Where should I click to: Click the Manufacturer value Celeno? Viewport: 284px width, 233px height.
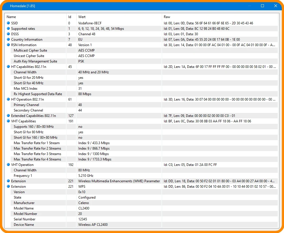click(83, 203)
